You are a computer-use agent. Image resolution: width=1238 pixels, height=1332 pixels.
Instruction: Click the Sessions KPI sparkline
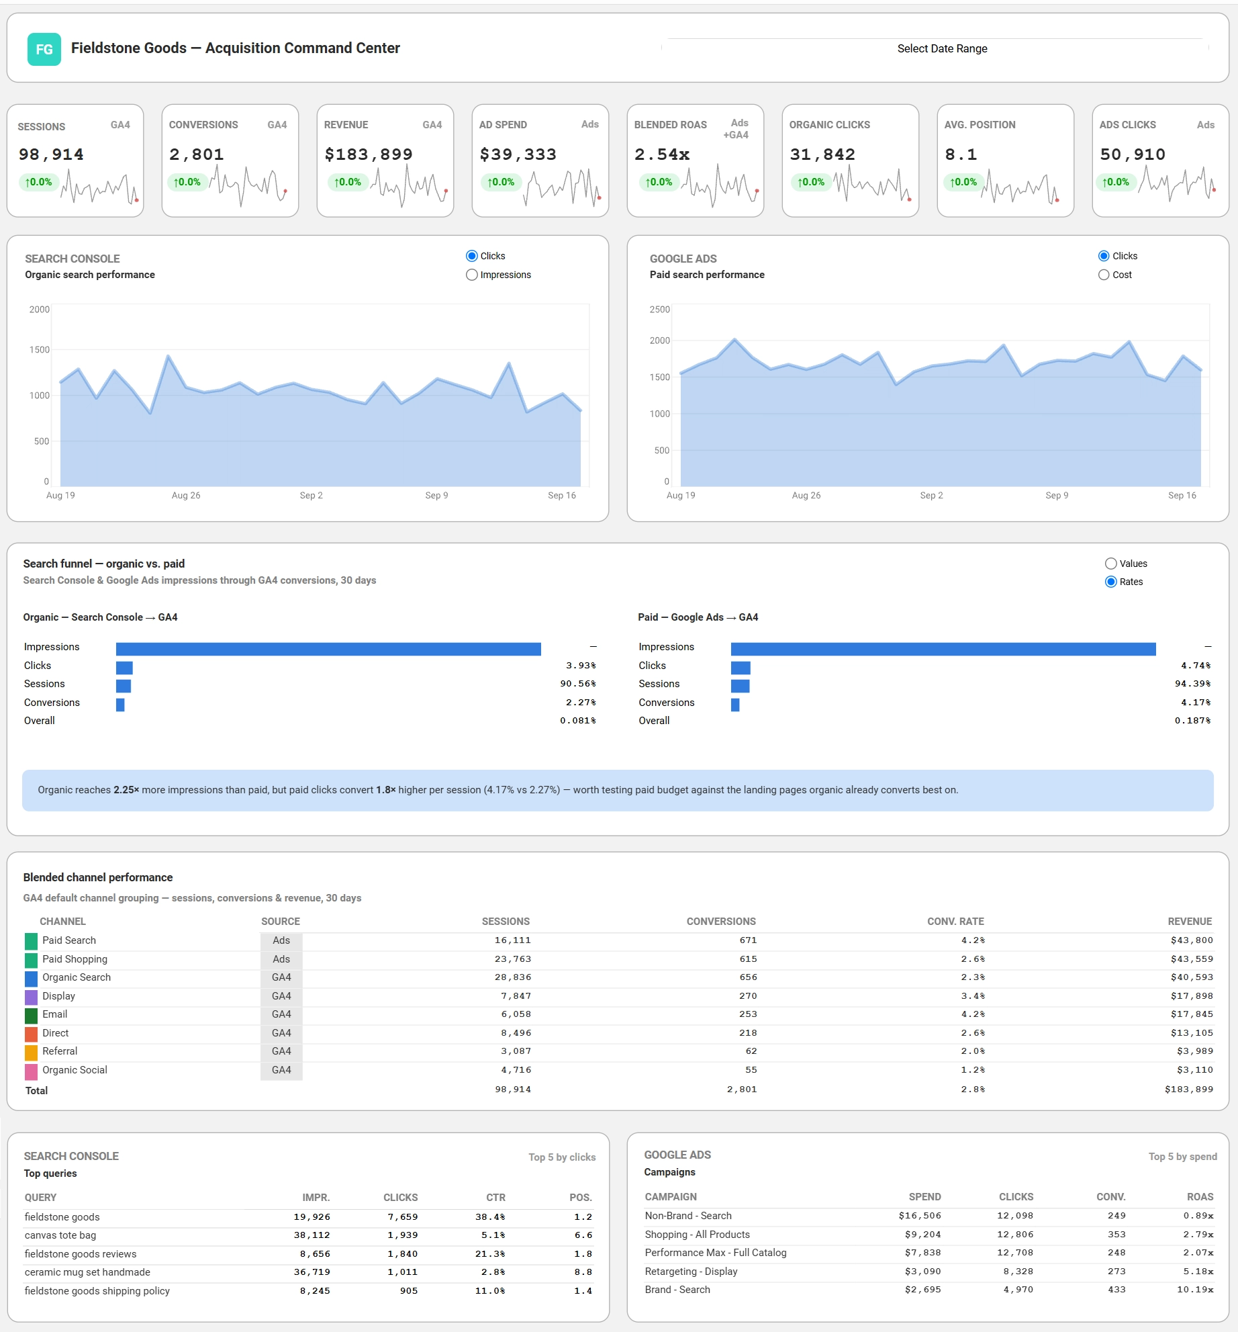pos(100,187)
